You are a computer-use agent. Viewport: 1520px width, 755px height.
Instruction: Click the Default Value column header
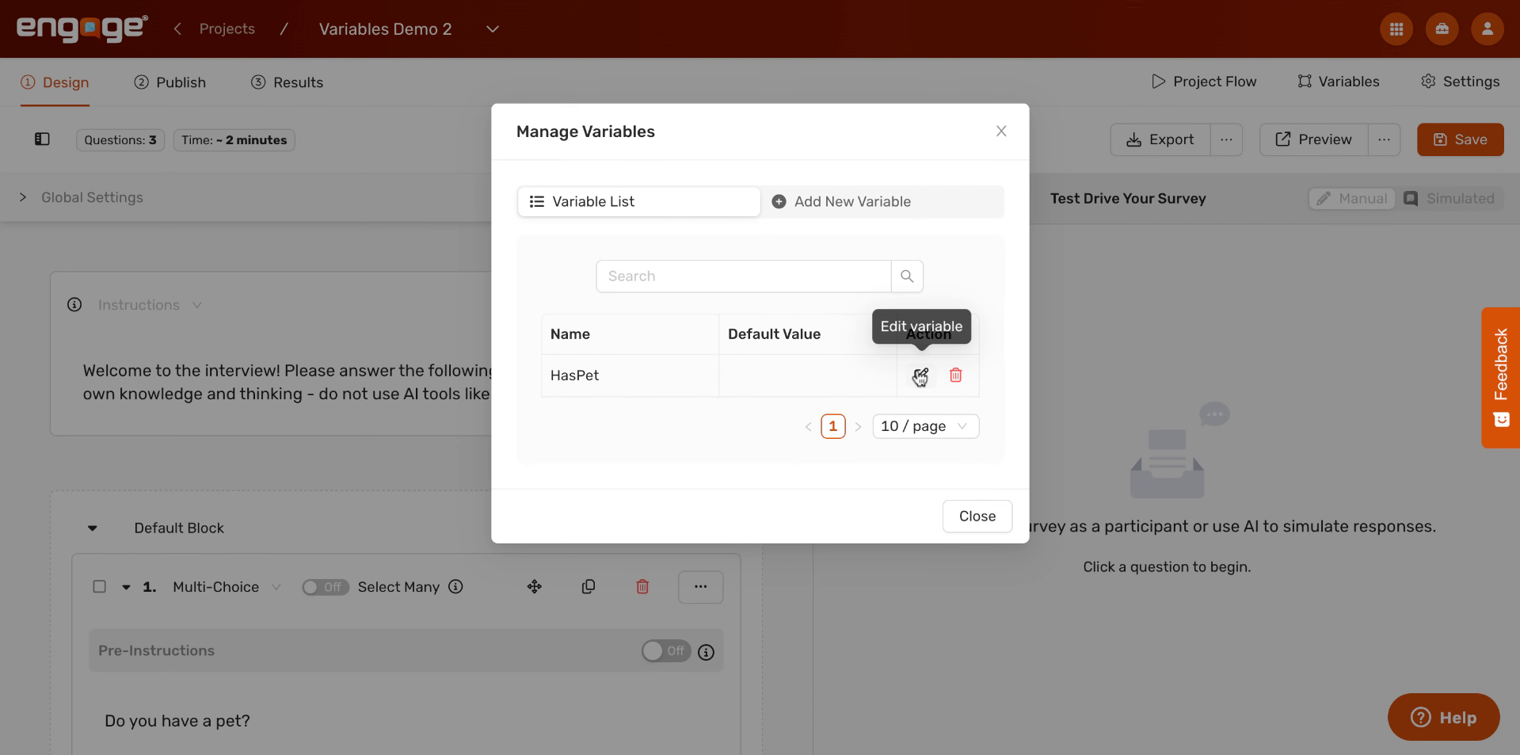[x=807, y=334]
